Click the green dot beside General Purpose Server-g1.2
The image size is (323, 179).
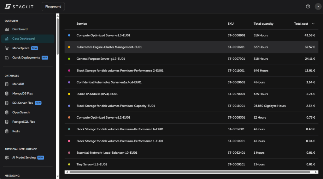pyautogui.click(x=69, y=59)
